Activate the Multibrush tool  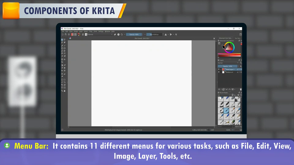click(65, 56)
